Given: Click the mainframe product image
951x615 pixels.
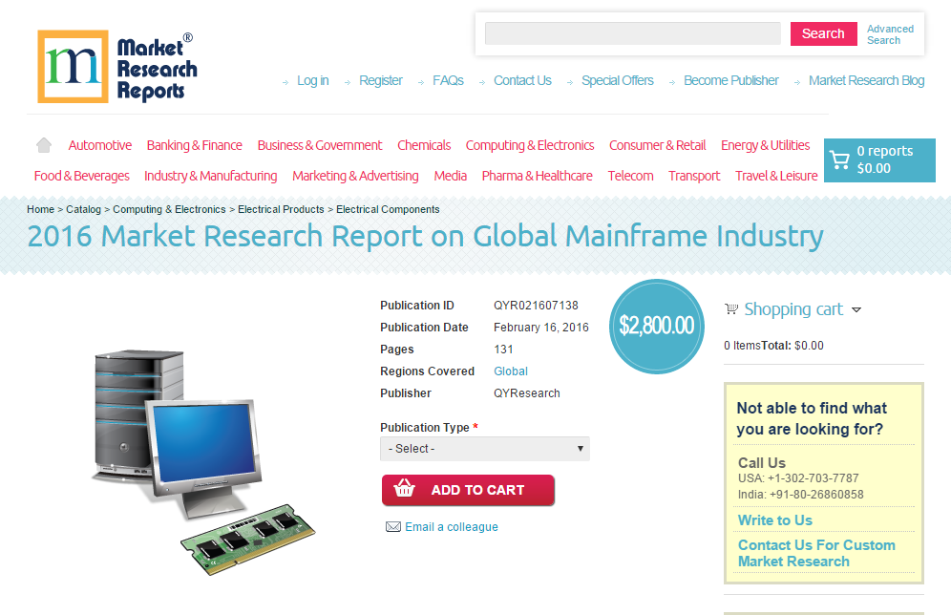Looking at the screenshot, I should coord(203,462).
